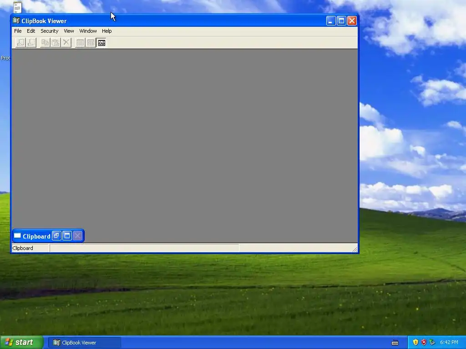Screen dimensions: 466x349
Task: Open the Help menu
Action: pos(106,31)
